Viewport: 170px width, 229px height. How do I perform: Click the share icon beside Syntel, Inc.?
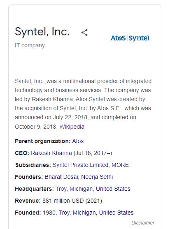(84, 32)
